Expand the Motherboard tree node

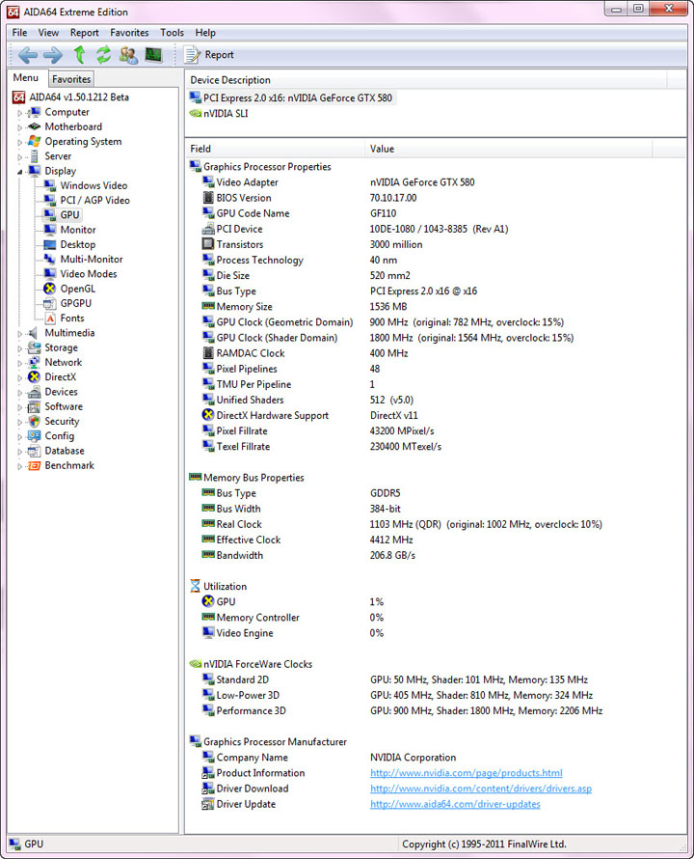[19, 127]
